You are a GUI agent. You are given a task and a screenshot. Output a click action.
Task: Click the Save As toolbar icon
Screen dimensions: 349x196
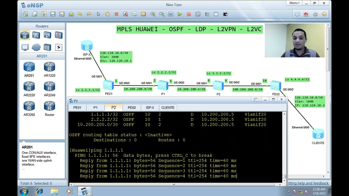pos(62,14)
